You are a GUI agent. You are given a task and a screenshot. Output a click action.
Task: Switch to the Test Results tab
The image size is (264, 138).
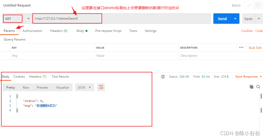coord(60,77)
